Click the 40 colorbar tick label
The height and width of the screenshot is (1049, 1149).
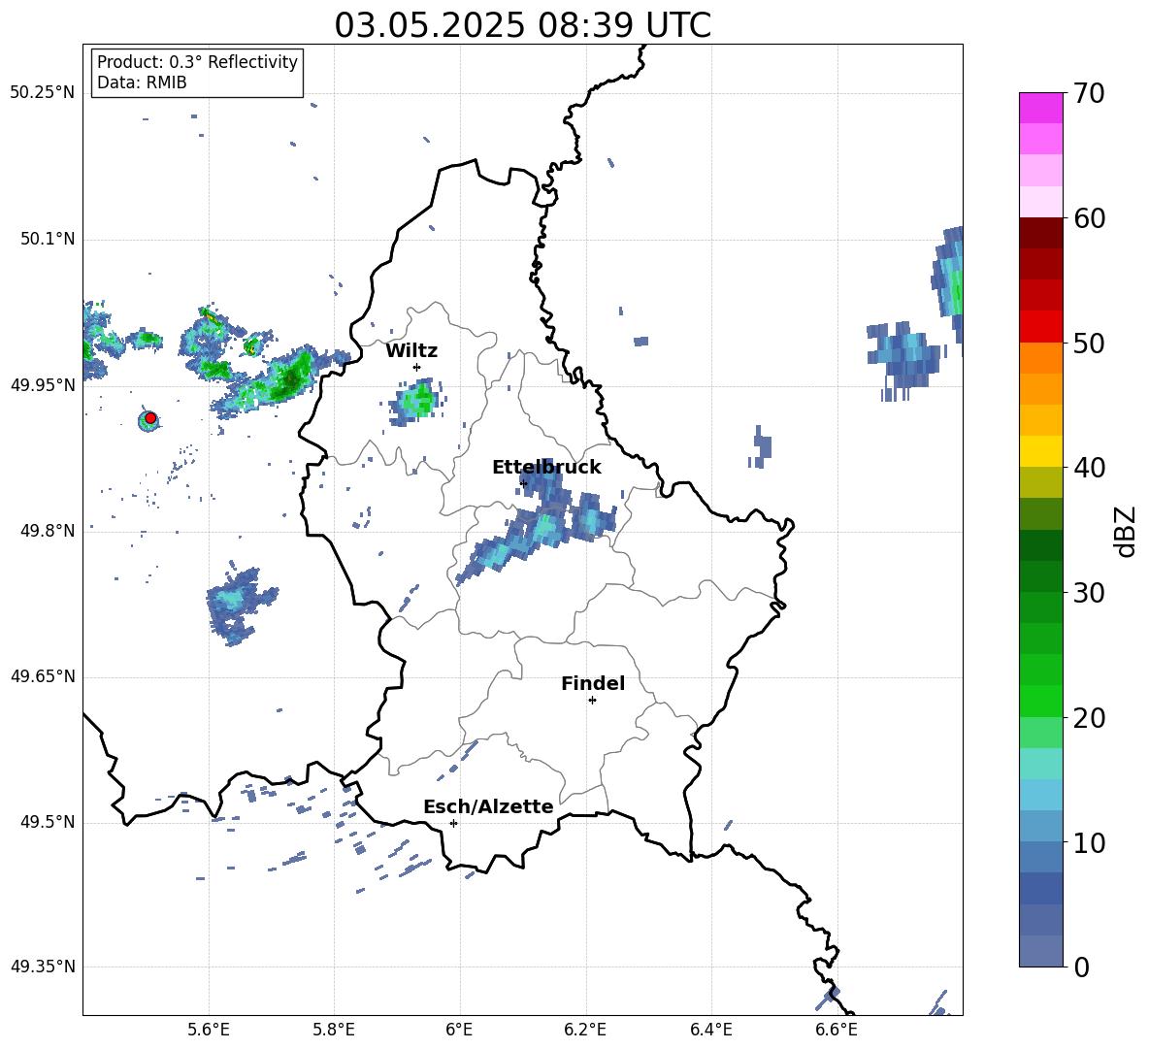[1088, 468]
